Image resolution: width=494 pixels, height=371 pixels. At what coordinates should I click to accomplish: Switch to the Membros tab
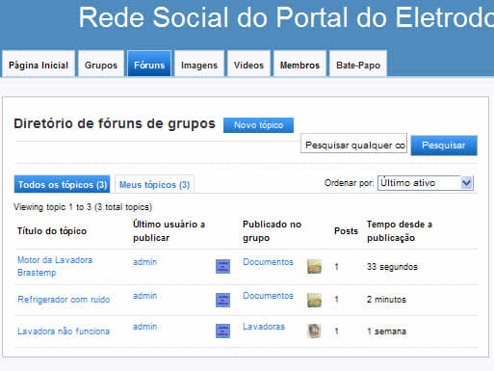click(299, 64)
